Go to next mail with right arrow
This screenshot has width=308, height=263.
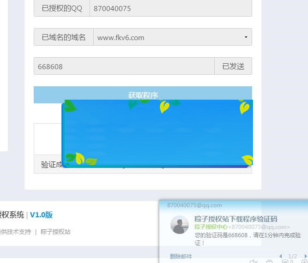click(305, 256)
